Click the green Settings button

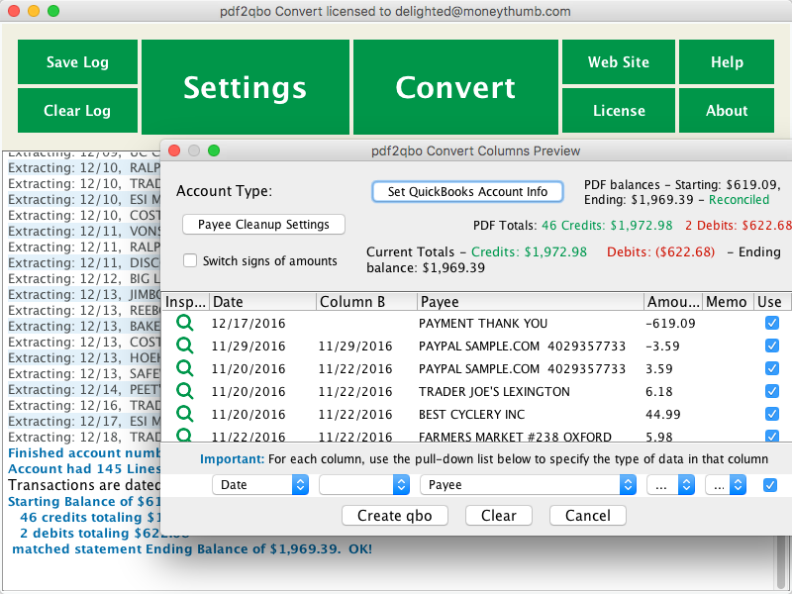tap(245, 87)
